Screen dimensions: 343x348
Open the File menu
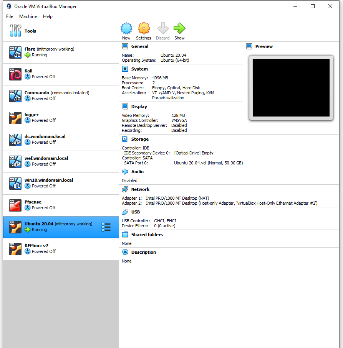click(10, 16)
